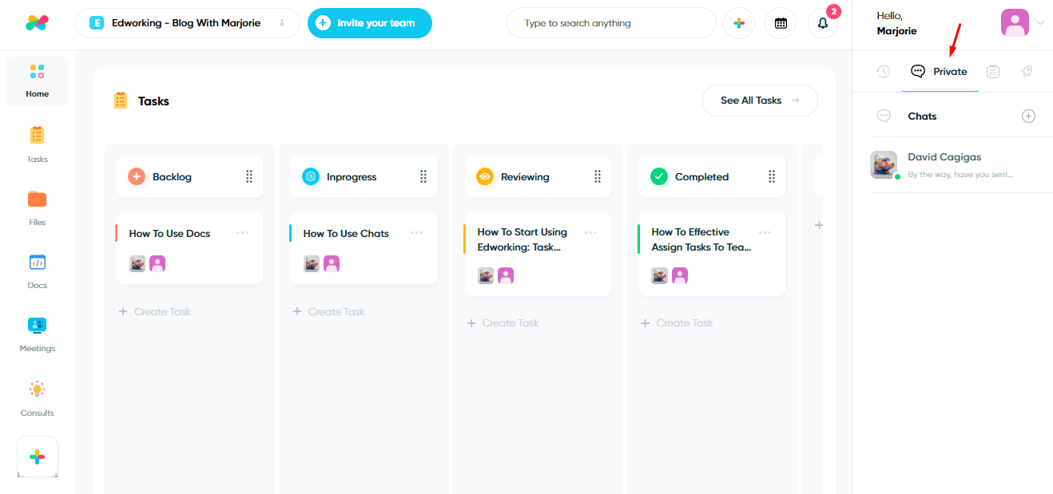This screenshot has height=494, width=1053.
Task: Open the How To Start Using Edworking task
Action: 538,254
